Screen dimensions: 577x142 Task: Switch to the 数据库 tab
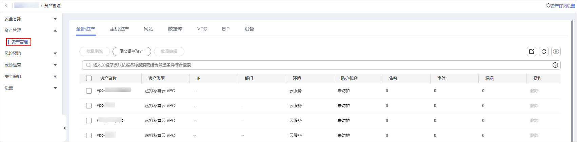tap(175, 29)
